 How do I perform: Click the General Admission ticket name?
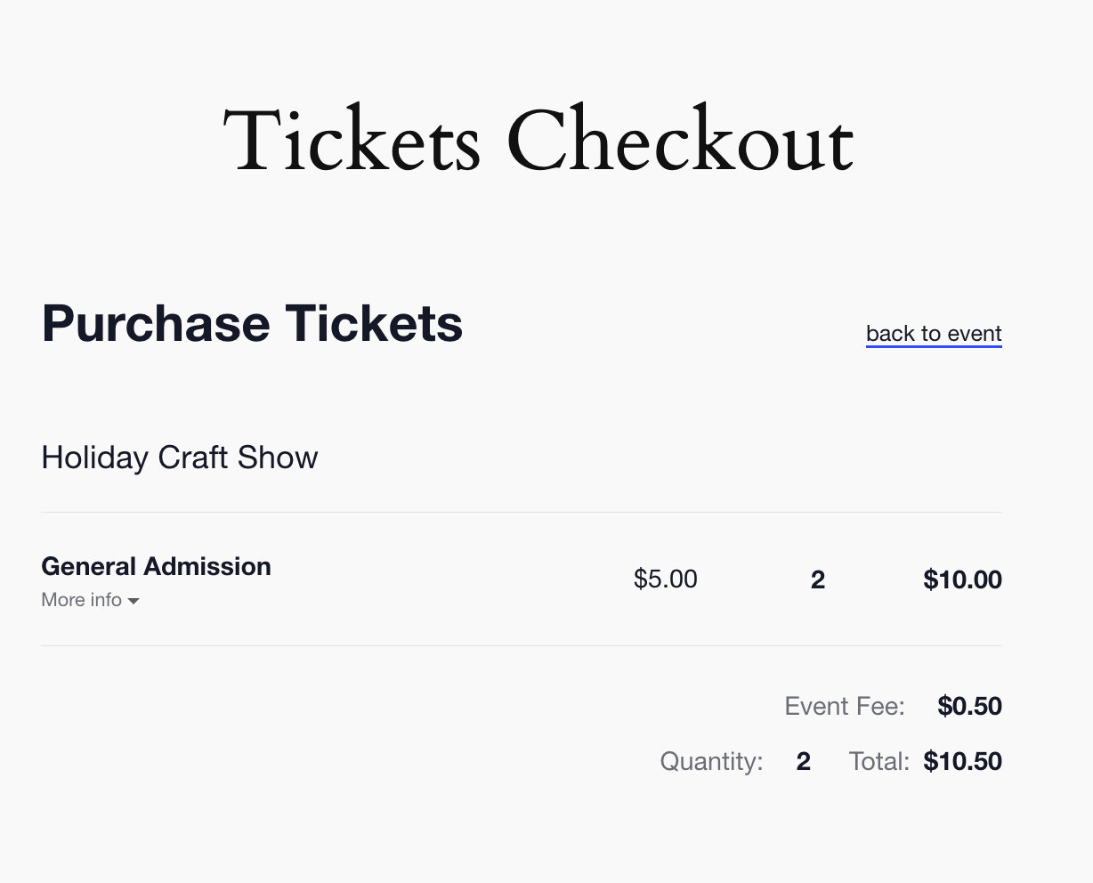tap(156, 566)
